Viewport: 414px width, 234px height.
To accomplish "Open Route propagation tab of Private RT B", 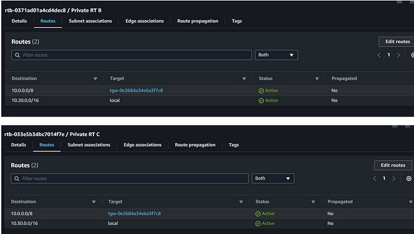I will click(x=198, y=21).
